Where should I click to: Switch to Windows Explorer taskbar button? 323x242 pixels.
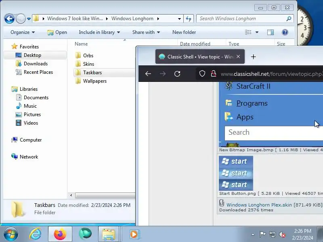pos(109,234)
